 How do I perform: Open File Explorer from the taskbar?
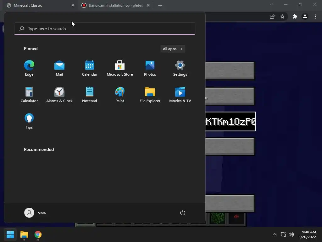(x=24, y=234)
